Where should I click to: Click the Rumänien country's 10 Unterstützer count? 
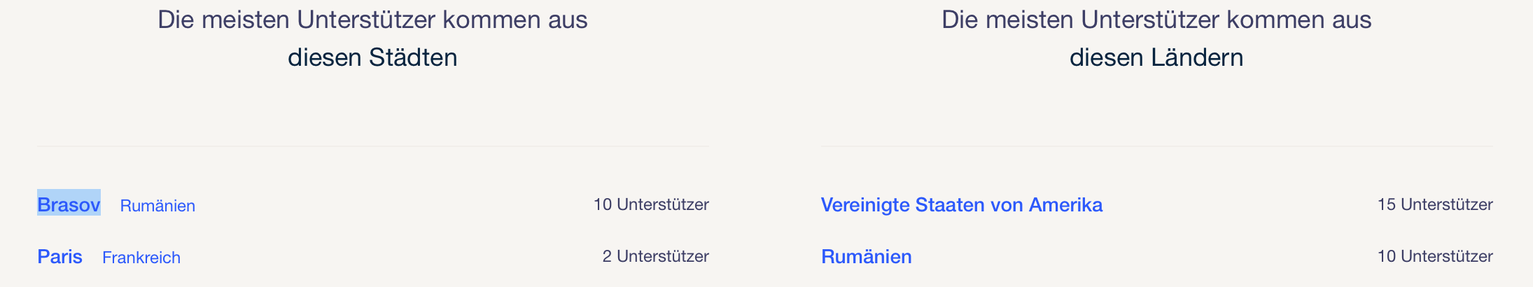click(1435, 256)
